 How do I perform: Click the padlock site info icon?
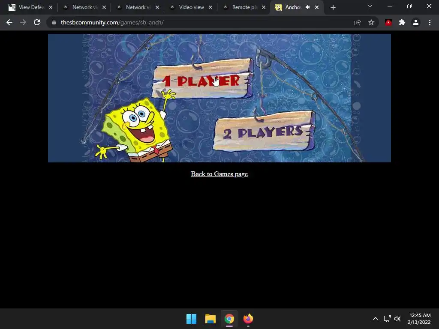[x=54, y=22]
